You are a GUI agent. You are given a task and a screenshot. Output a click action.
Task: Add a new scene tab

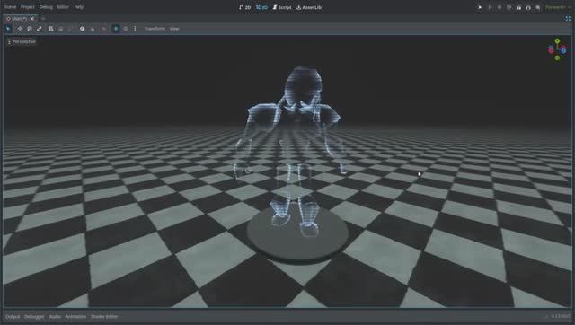43,18
